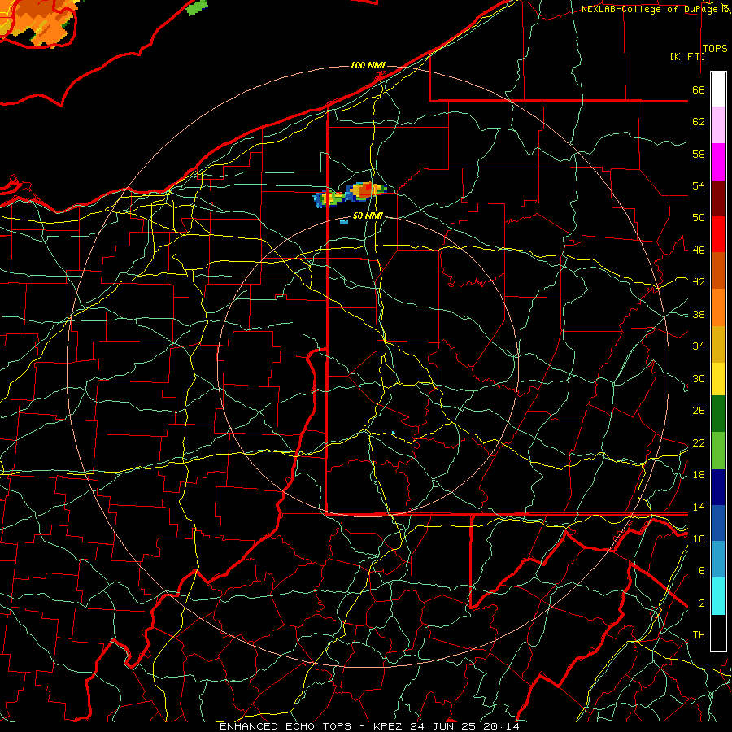Screen dimensions: 732x732
Task: Click the light pink legend swatch
Action: click(x=718, y=124)
